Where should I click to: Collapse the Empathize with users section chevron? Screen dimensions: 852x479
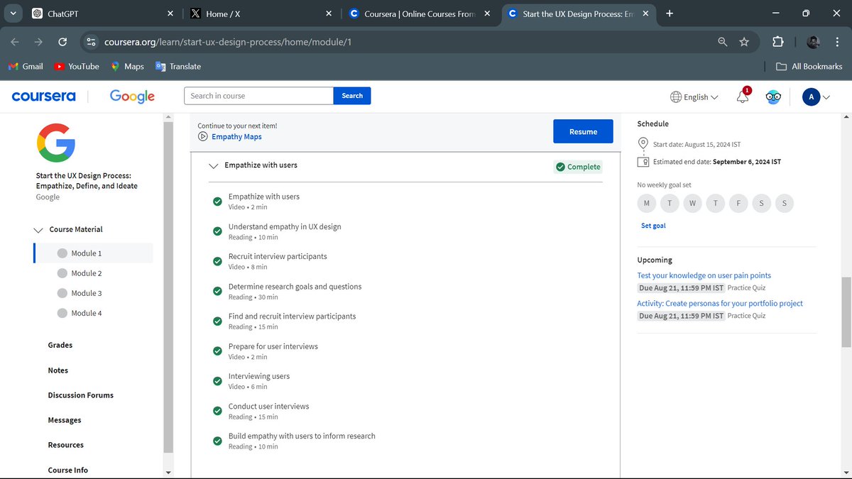(x=213, y=165)
